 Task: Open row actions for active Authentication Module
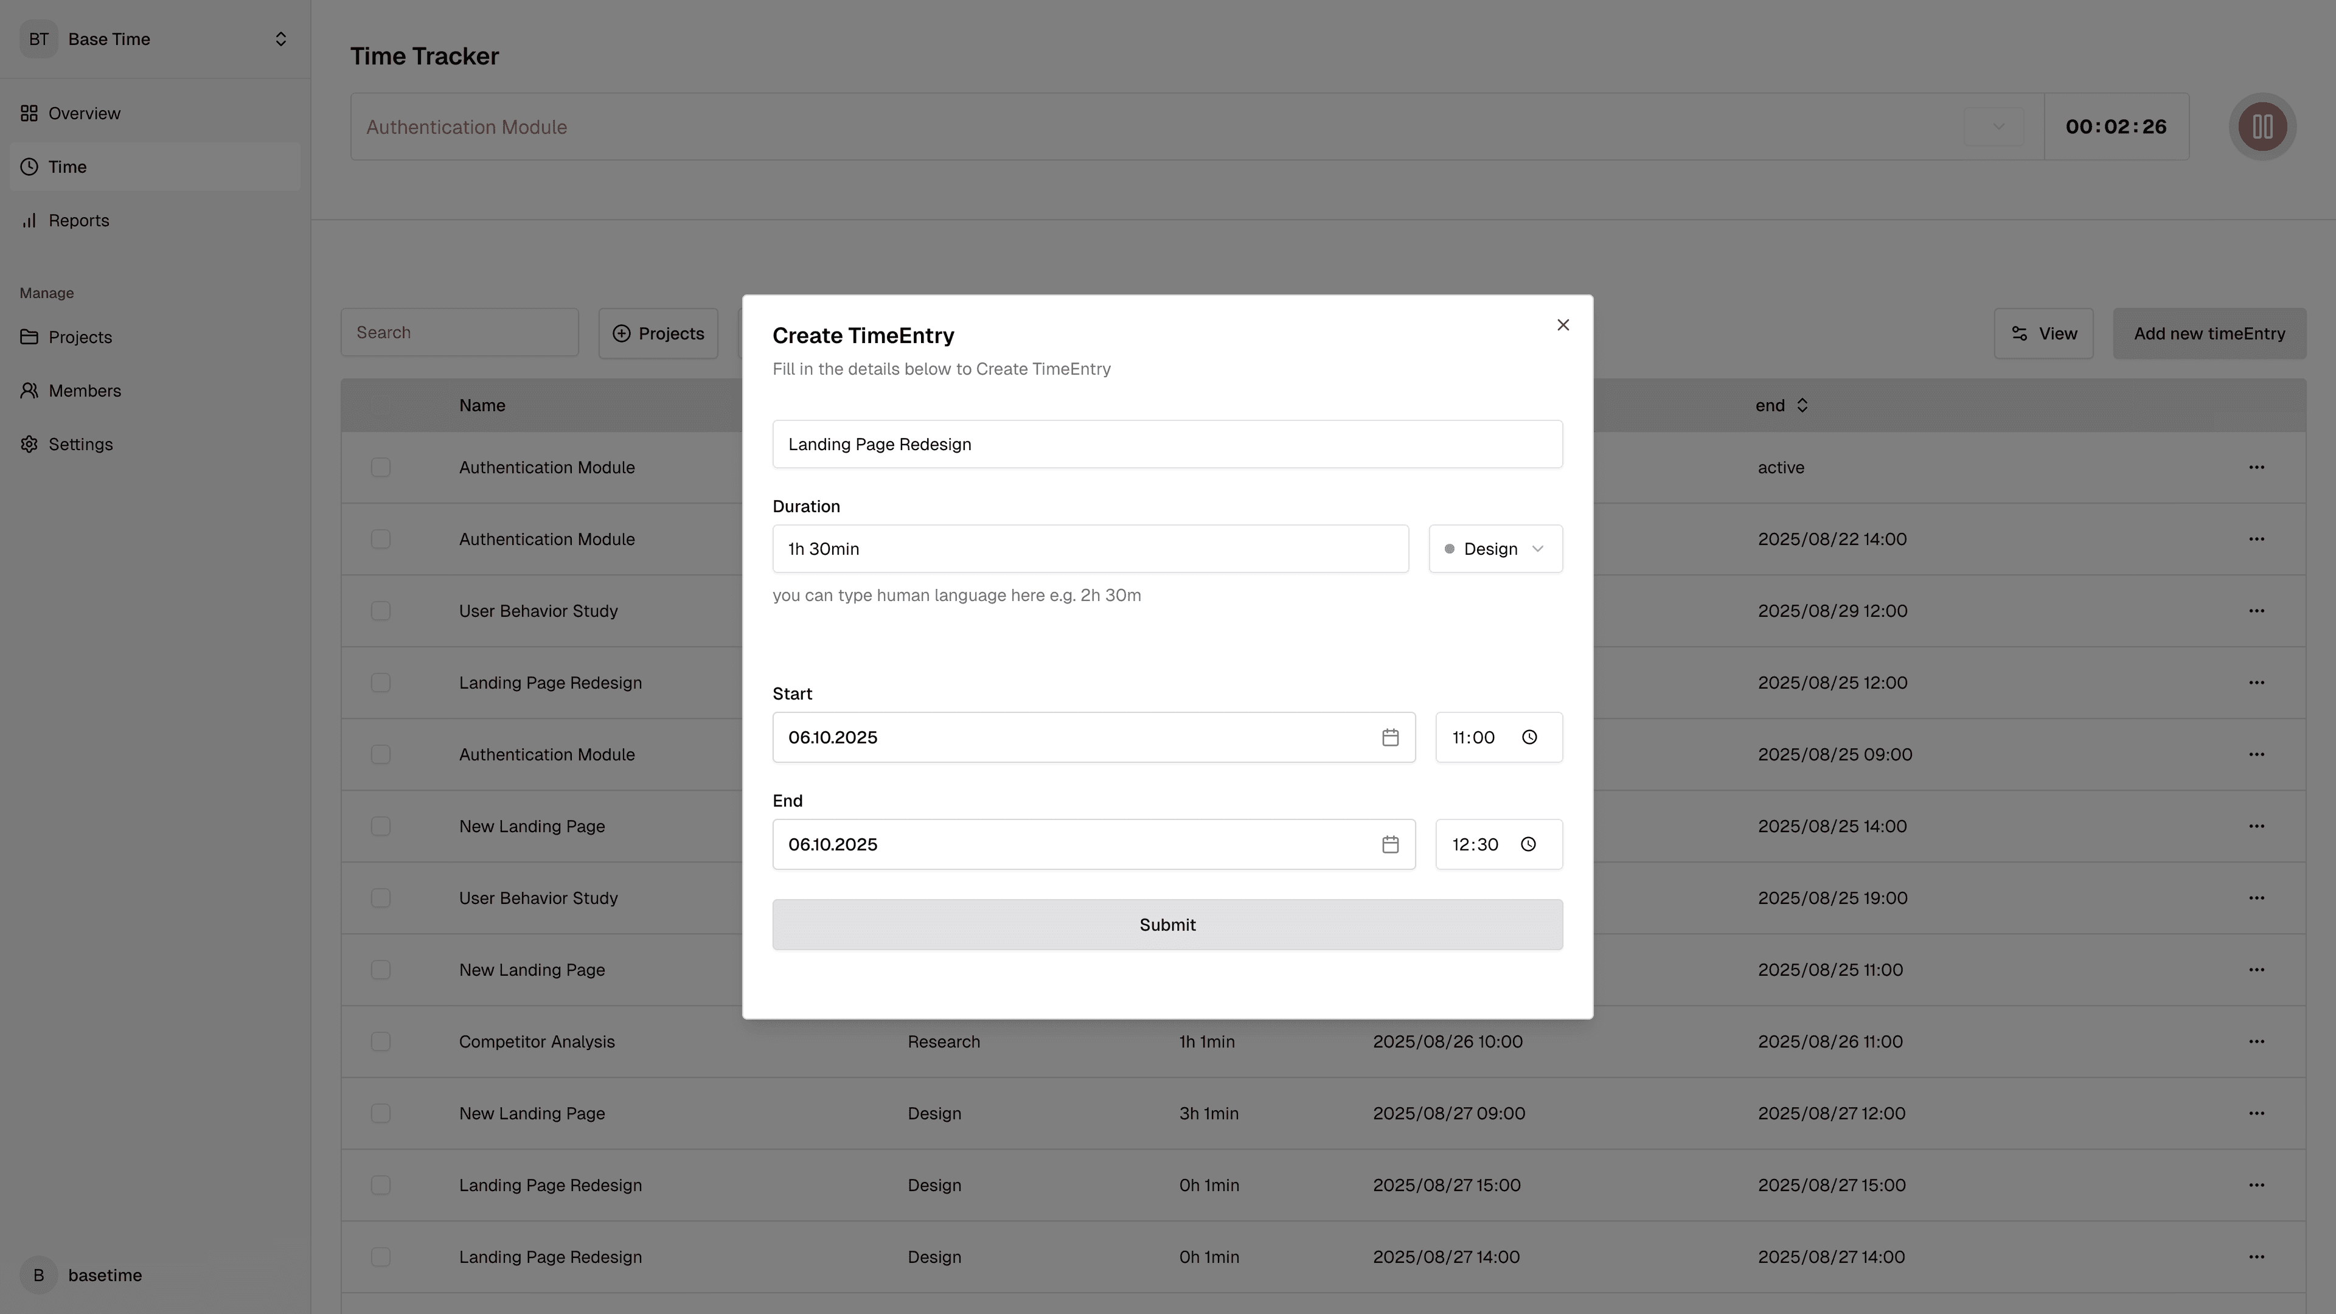click(x=2256, y=467)
